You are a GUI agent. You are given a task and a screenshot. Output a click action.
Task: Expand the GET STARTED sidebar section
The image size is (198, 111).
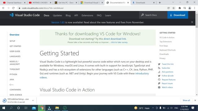[15, 46]
